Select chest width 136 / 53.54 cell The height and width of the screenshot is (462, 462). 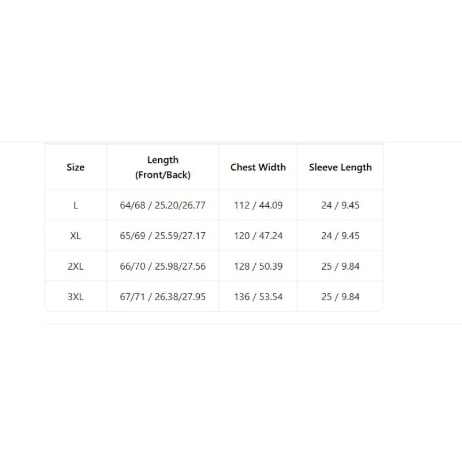click(258, 296)
